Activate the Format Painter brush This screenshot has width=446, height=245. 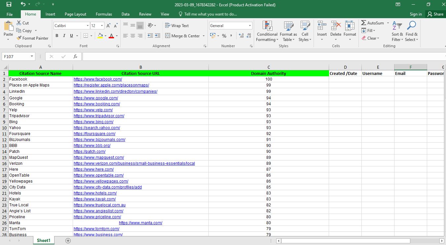click(32, 38)
